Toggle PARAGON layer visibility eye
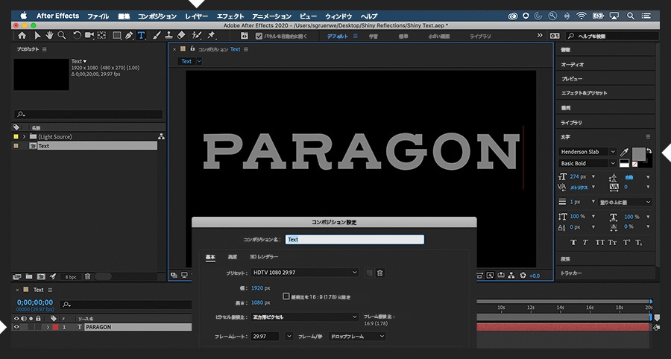The height and width of the screenshot is (359, 671). coord(16,327)
